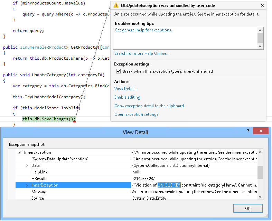Click the help question mark in View Detail
Image resolution: width=272 pixels, height=221 pixels.
248,131
